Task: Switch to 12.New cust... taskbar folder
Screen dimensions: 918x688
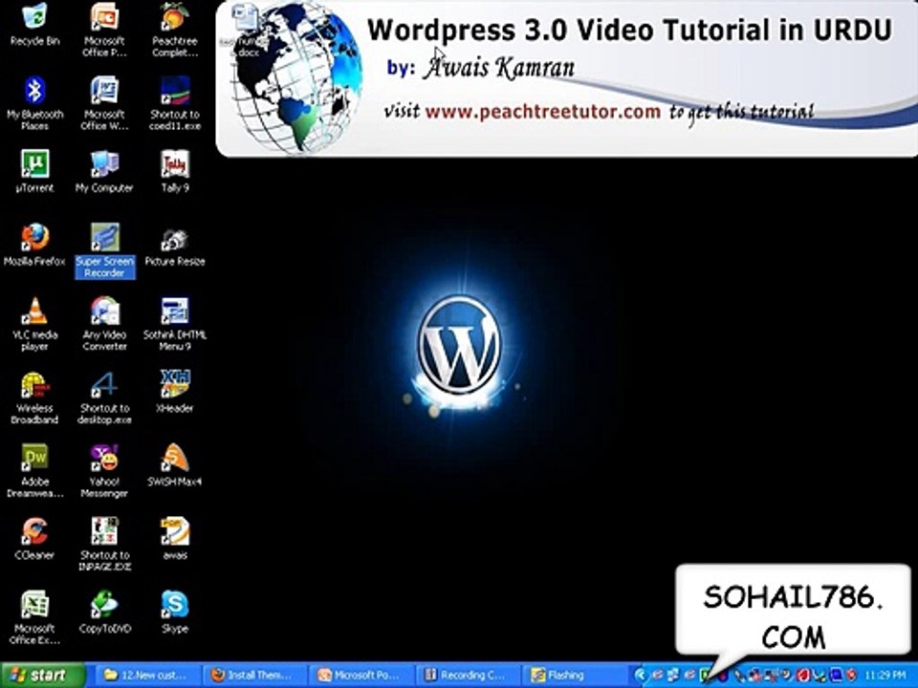Action: pyautogui.click(x=147, y=676)
